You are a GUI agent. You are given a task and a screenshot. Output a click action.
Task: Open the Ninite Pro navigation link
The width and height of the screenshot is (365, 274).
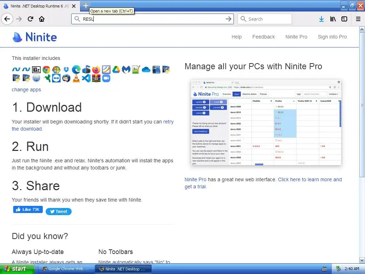(296, 37)
